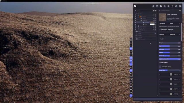Open the Texture Type Albedo dropdown

[x=175, y=23]
